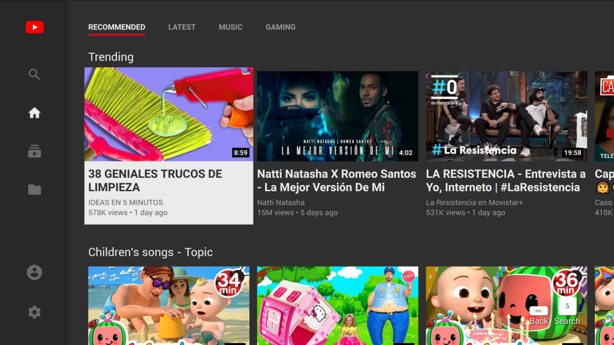The height and width of the screenshot is (345, 614).
Task: Click channel "La Resistencia en Movistar+"
Action: tap(474, 202)
